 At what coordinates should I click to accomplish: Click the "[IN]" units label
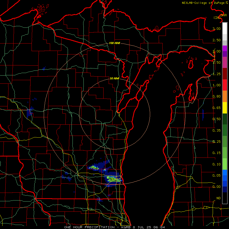pyautogui.click(x=217, y=18)
